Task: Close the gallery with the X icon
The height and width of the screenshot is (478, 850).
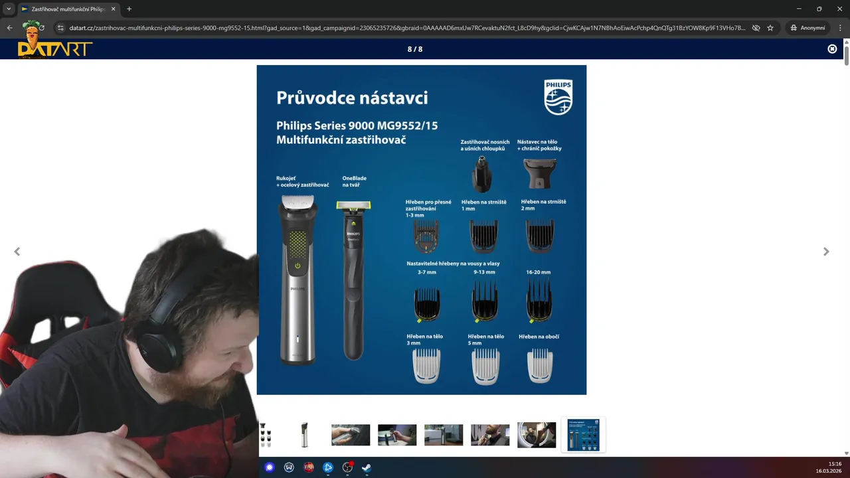Action: [832, 49]
